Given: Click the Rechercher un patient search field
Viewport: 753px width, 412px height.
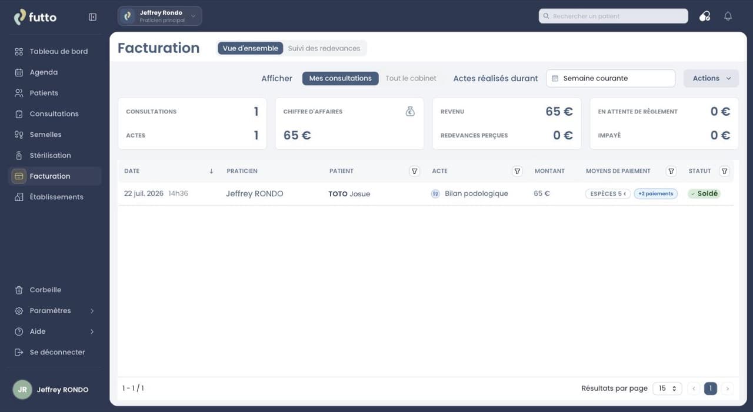Looking at the screenshot, I should coord(614,16).
